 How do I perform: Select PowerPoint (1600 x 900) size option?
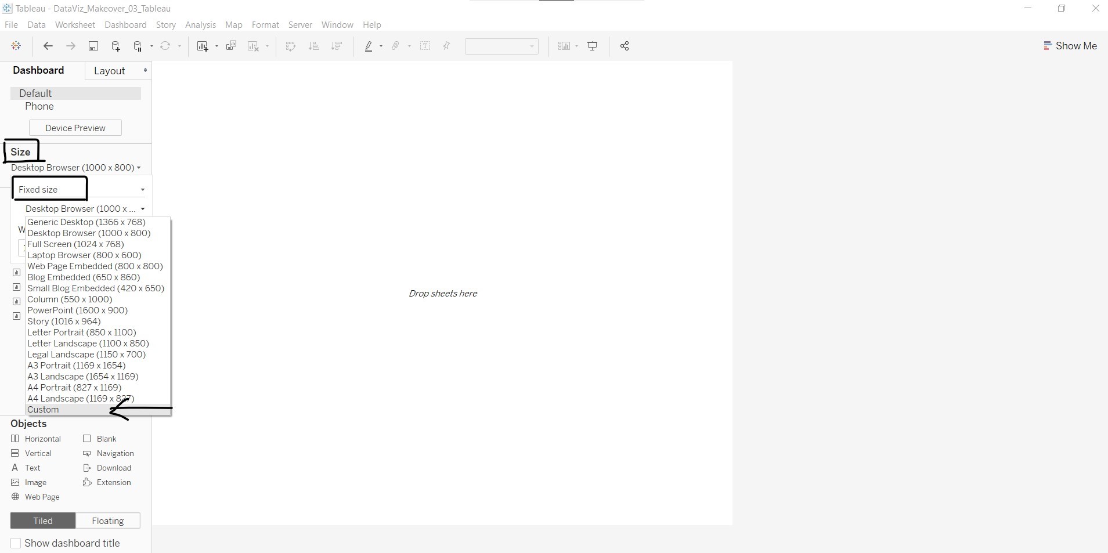point(77,310)
